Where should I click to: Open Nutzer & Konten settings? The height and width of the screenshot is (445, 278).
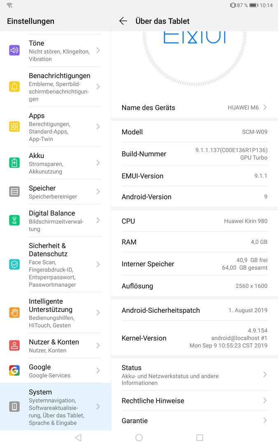[56, 346]
